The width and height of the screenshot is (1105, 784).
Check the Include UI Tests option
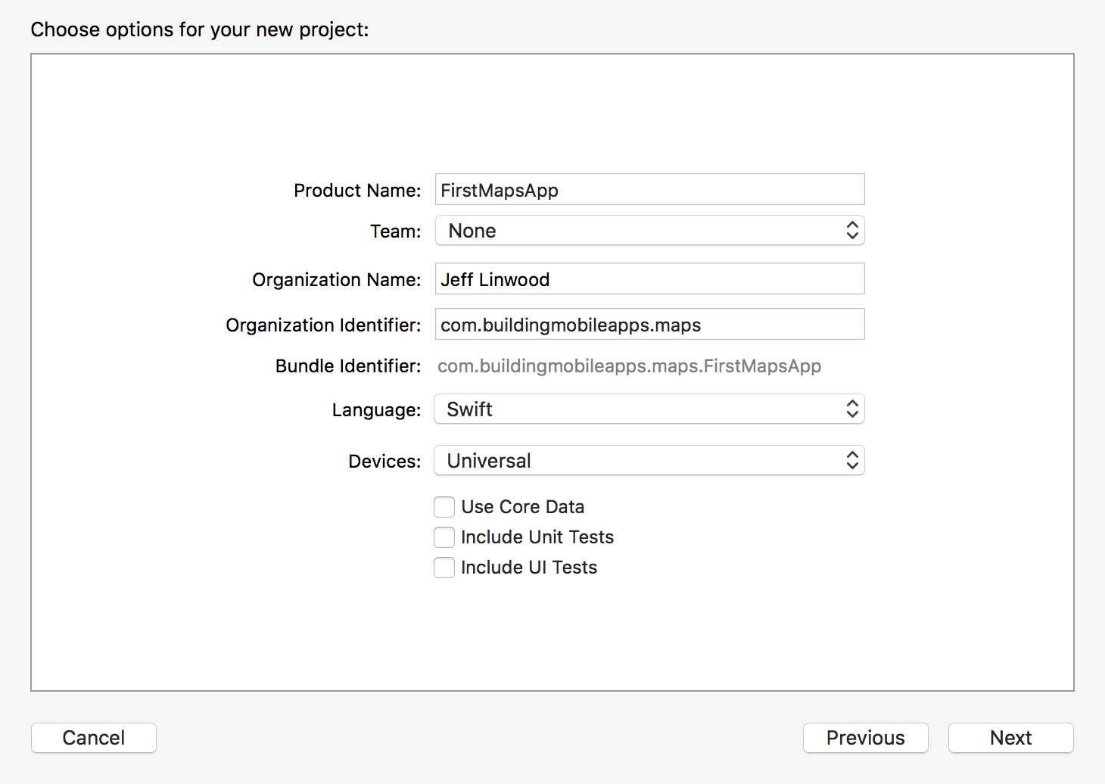(444, 567)
